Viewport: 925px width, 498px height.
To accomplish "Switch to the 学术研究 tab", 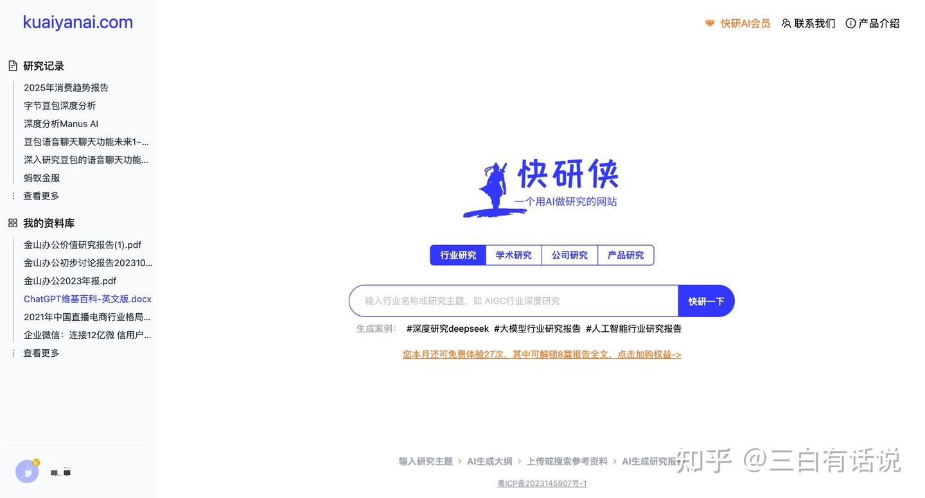I will pyautogui.click(x=514, y=255).
